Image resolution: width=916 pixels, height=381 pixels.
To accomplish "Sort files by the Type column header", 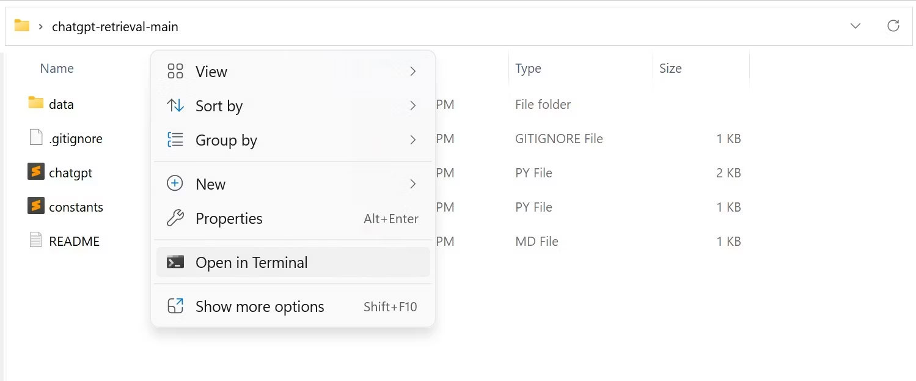I will [528, 68].
